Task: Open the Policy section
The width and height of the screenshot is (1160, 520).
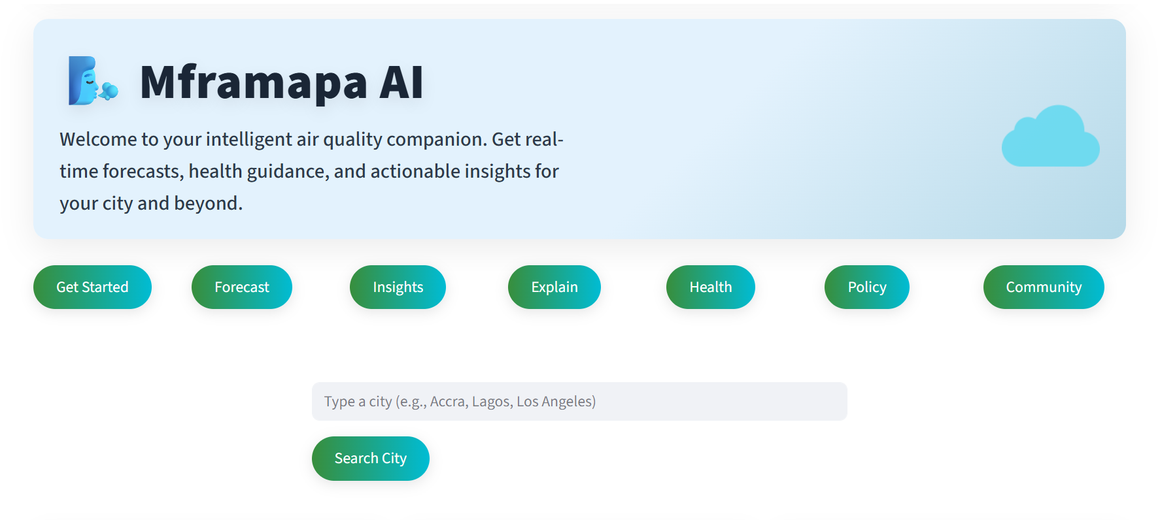Action: [x=866, y=287]
